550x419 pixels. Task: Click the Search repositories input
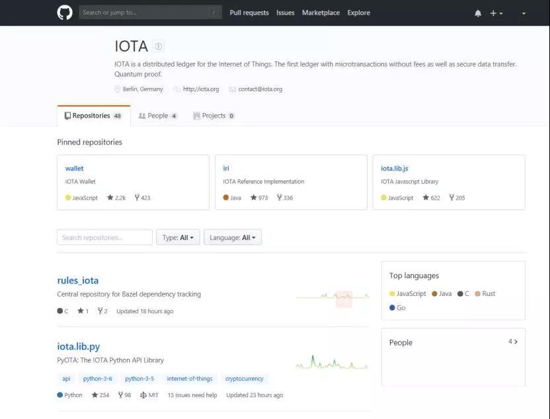(x=104, y=237)
